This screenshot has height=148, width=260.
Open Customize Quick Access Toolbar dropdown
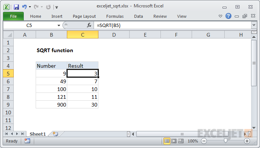click(x=56, y=7)
